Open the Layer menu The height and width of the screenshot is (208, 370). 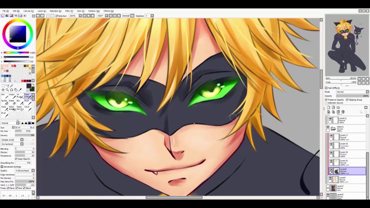pos(41,11)
